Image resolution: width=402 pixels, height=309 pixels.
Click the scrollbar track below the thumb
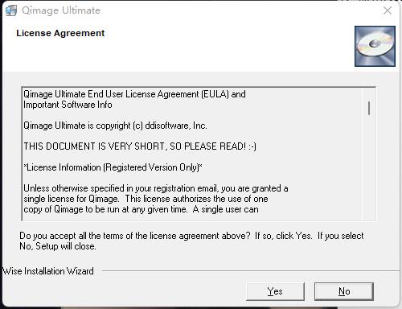[x=369, y=167]
